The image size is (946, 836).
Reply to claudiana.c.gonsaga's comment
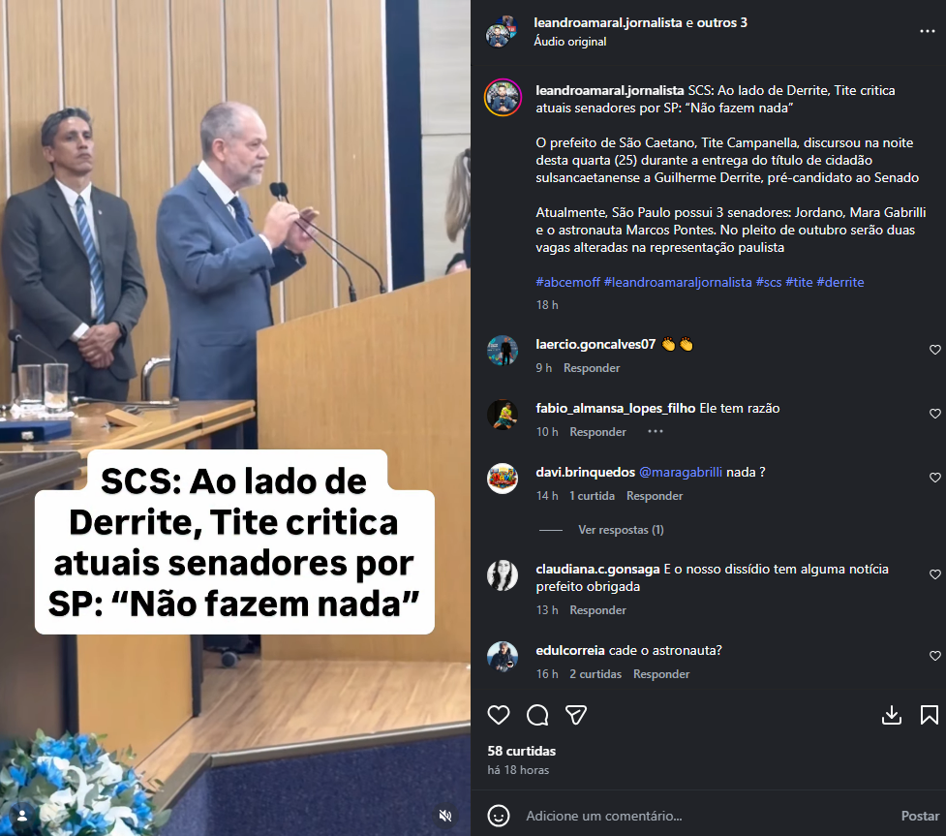(x=597, y=610)
